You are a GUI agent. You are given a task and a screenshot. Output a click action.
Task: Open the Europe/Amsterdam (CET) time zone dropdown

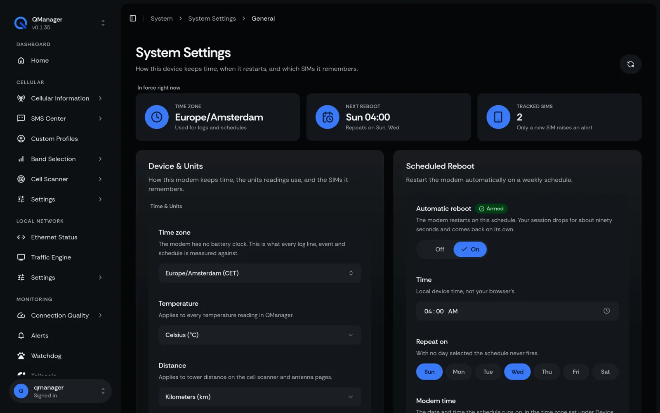click(260, 273)
